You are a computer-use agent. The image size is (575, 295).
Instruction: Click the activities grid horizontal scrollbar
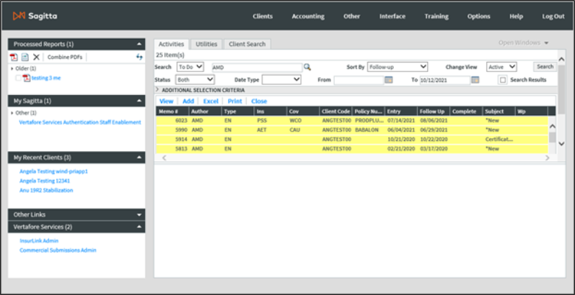tap(354, 158)
